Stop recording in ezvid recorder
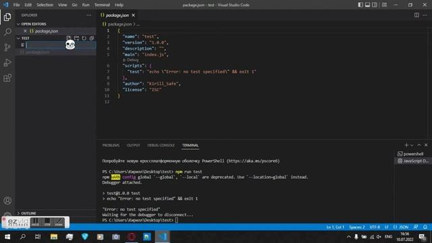Image resolution: width=432 pixels, height=243 pixels. 47,222
